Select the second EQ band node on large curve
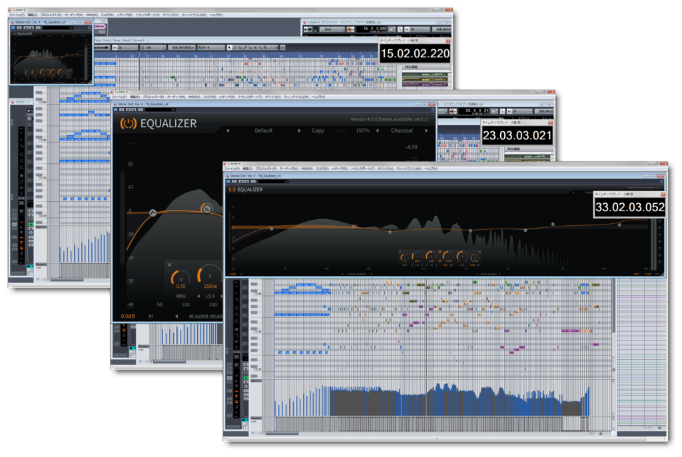Screen dimensions: 682x457 point(206,209)
